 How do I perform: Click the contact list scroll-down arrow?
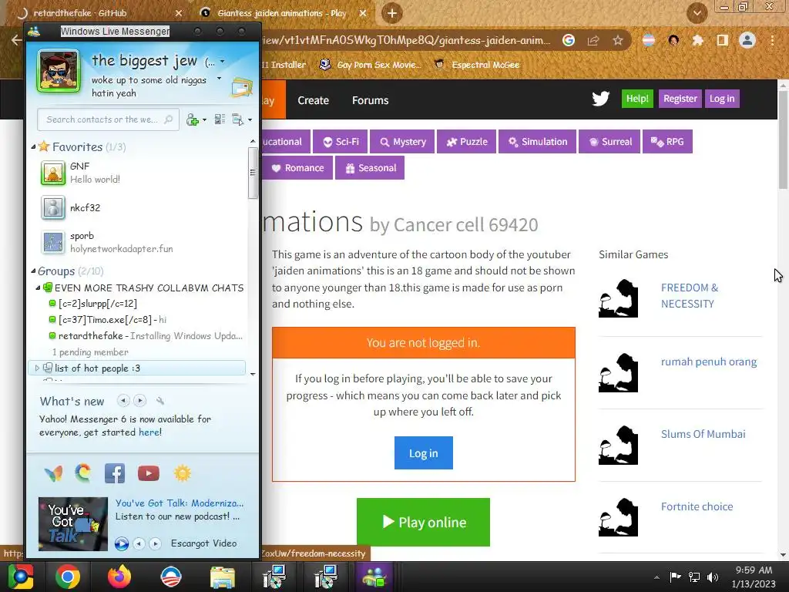tap(253, 374)
